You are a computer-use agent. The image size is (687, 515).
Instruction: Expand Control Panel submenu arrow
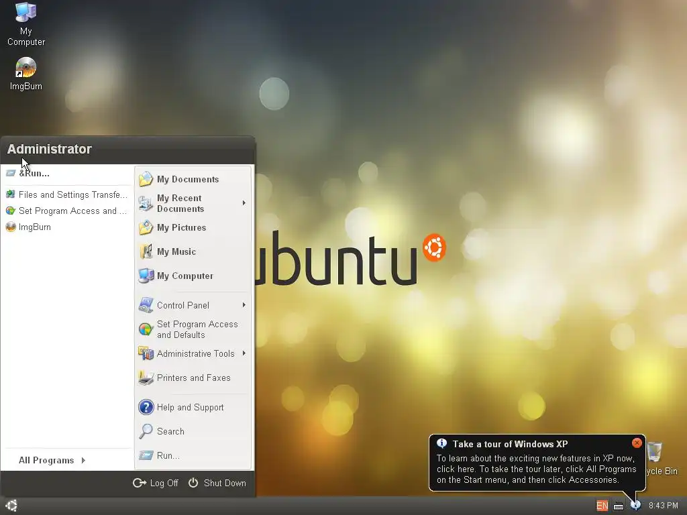(244, 305)
